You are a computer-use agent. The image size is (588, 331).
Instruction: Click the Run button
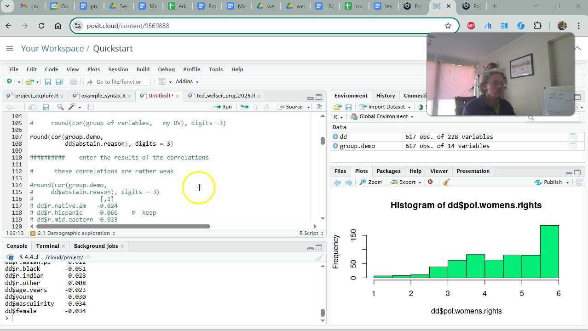pos(223,107)
